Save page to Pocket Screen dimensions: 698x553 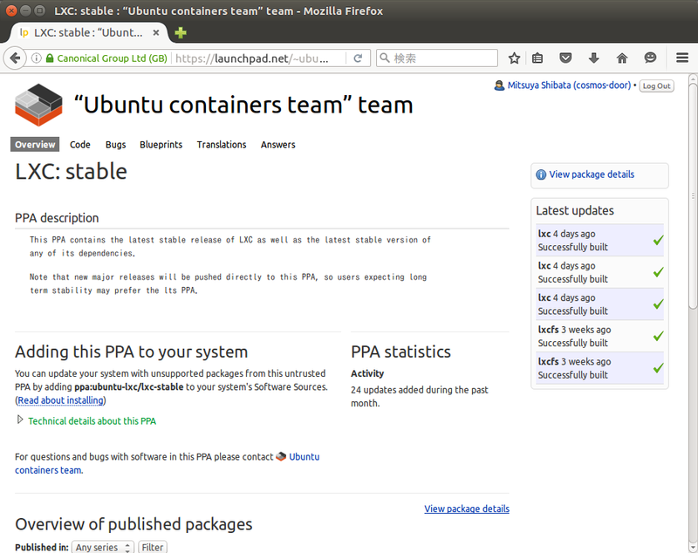565,58
